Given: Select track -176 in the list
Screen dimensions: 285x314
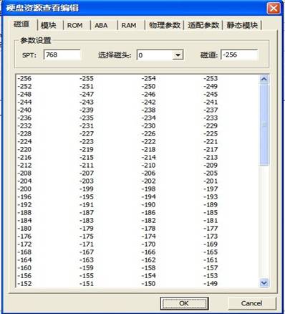Looking at the screenshot, I should (x=24, y=236).
